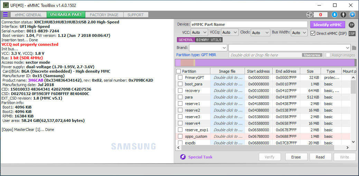Check the reserve1 partition checkbox
Screen dimensions: 359x176
(x=180, y=104)
